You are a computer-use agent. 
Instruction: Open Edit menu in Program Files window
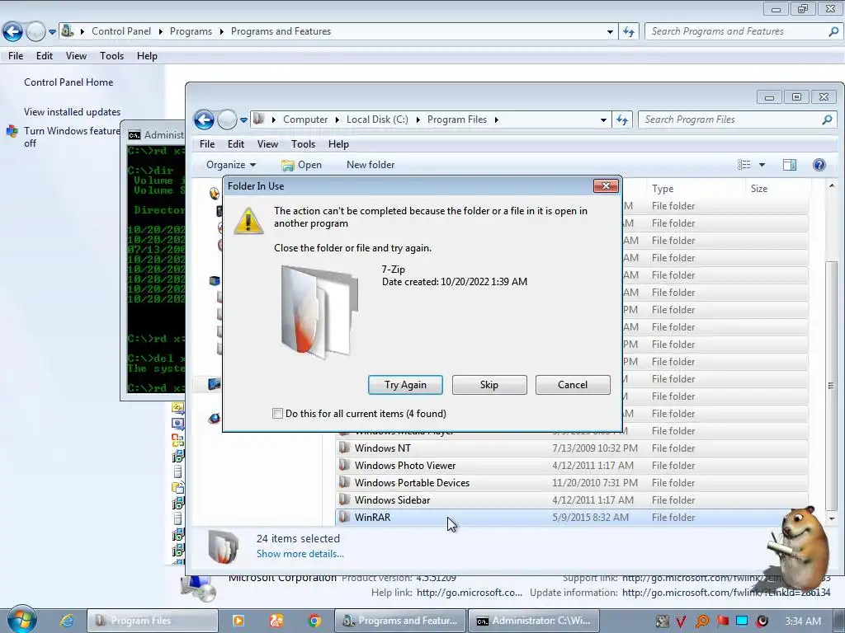pyautogui.click(x=235, y=144)
